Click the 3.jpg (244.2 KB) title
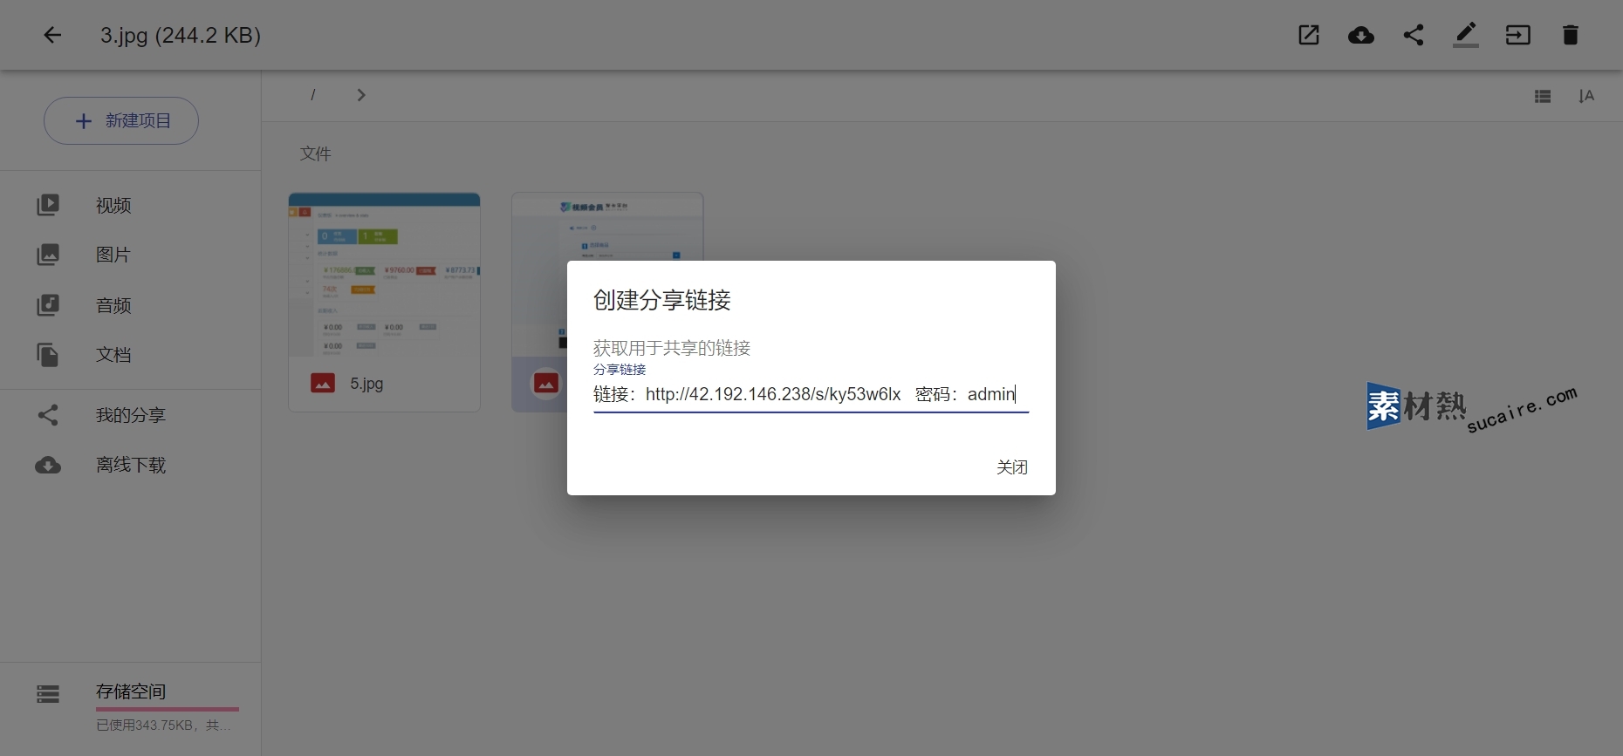1623x756 pixels. click(181, 35)
